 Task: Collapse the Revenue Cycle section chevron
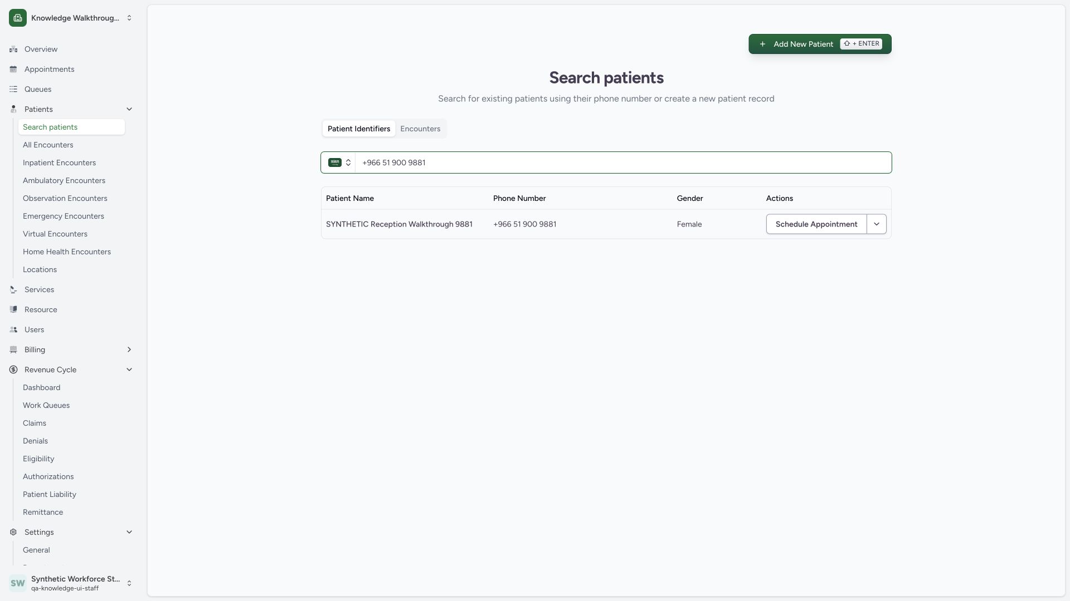(x=129, y=370)
